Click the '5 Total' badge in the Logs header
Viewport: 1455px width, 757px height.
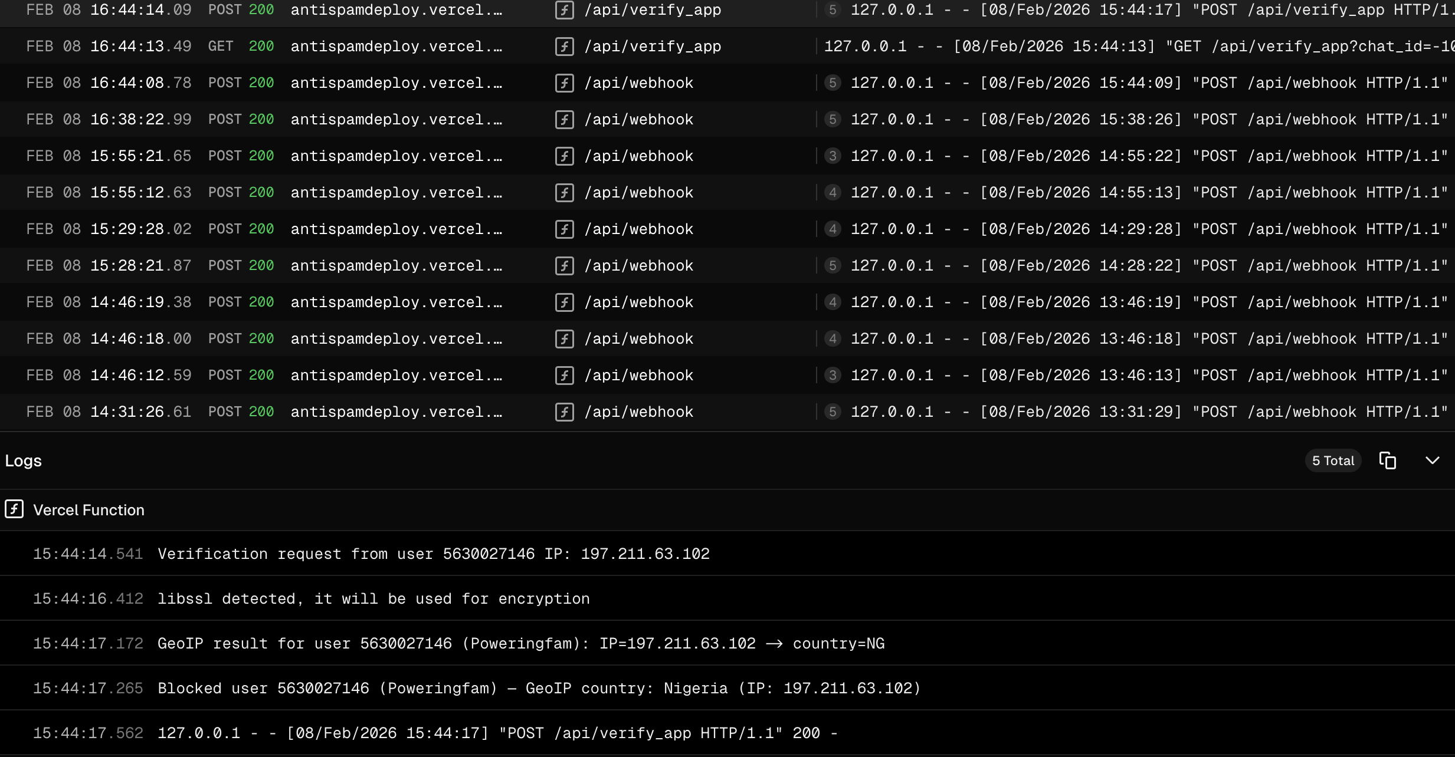[x=1333, y=460]
